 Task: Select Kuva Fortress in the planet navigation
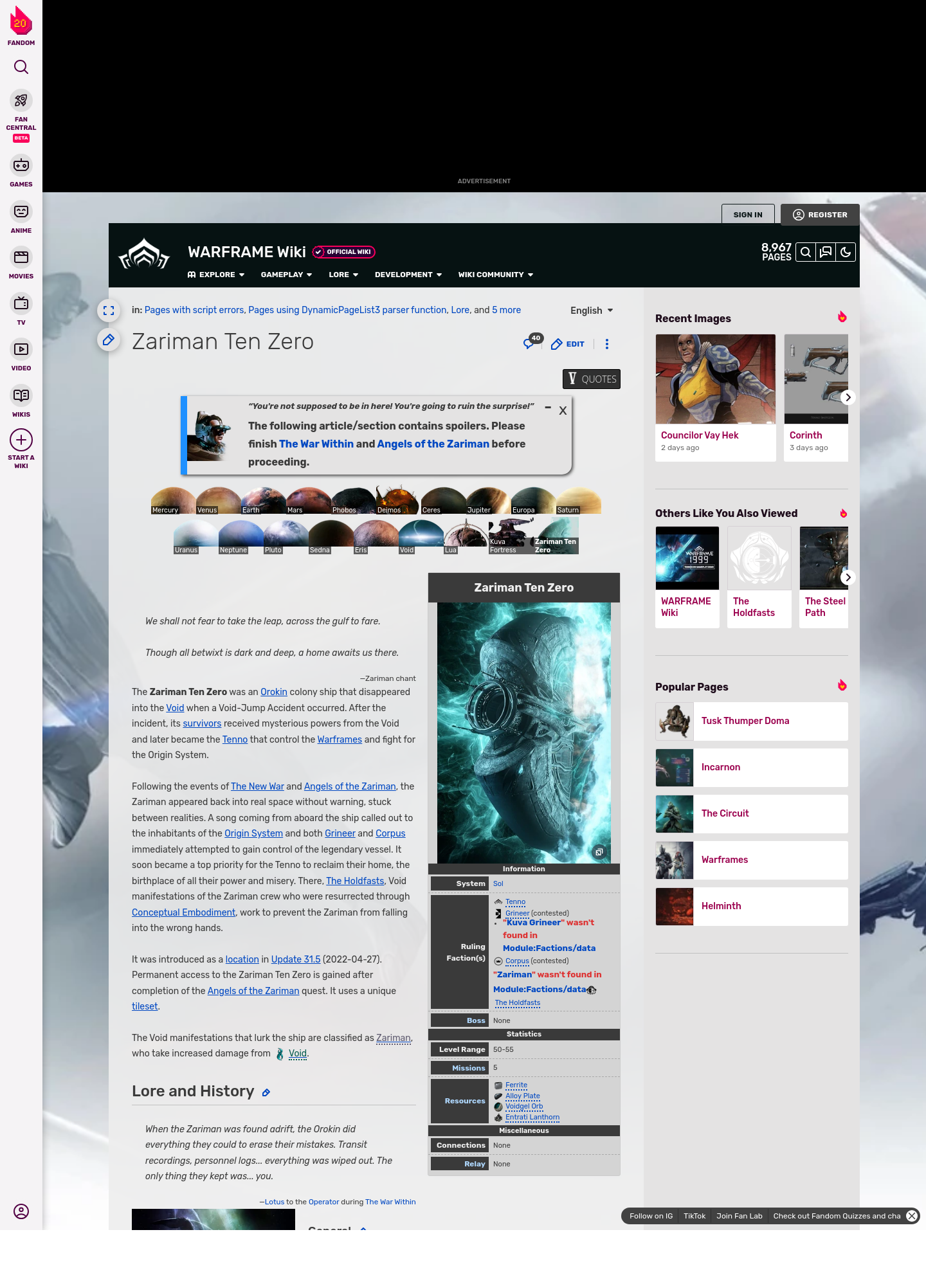pos(511,537)
